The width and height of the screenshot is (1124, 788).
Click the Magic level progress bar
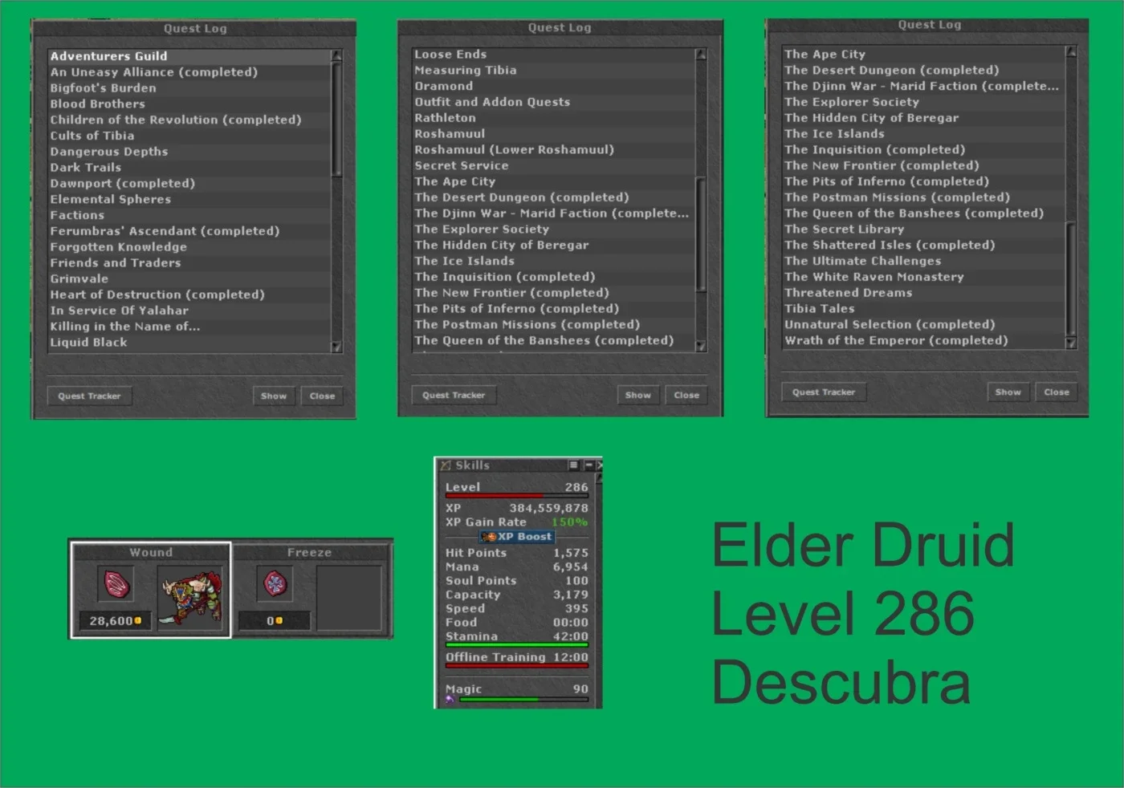523,700
